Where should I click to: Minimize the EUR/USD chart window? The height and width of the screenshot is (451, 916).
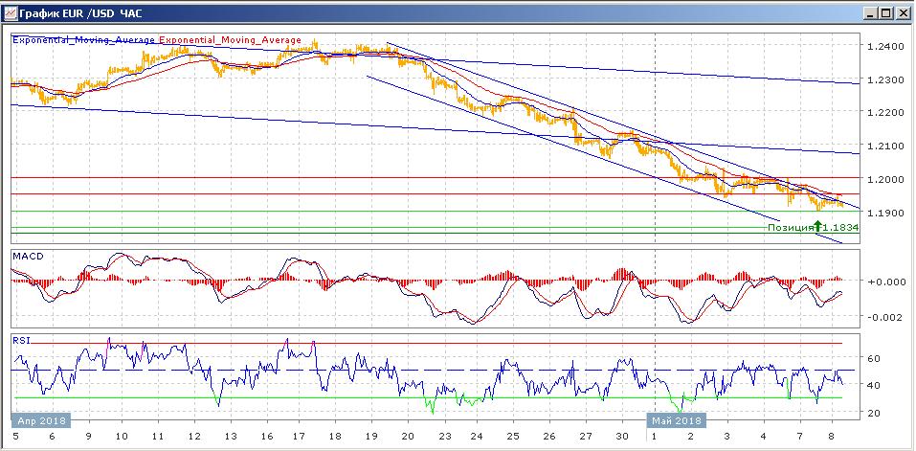(871, 13)
